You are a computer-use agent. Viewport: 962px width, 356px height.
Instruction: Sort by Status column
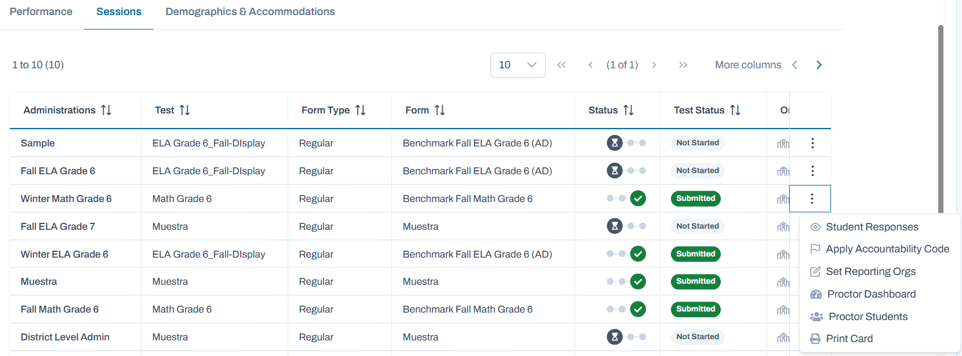pyautogui.click(x=629, y=110)
